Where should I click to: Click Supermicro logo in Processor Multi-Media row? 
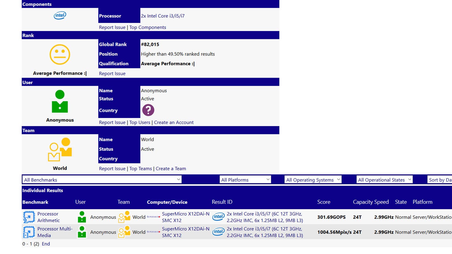click(x=153, y=232)
